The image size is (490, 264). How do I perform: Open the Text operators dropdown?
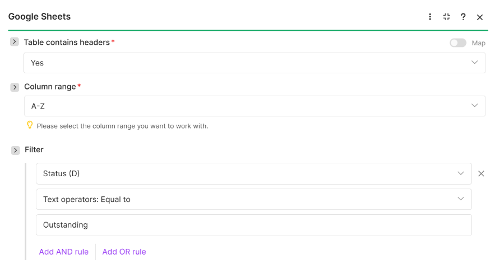pos(254,199)
